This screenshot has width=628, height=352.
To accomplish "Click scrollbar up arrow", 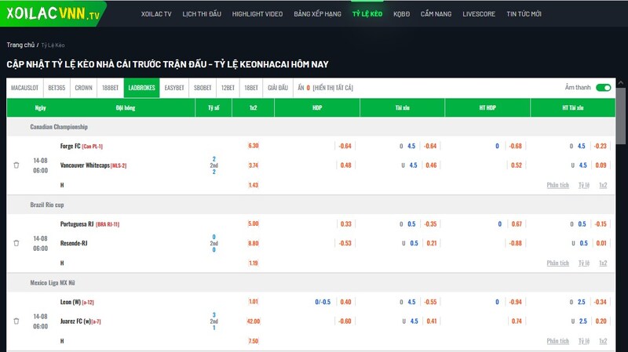I will (x=620, y=83).
